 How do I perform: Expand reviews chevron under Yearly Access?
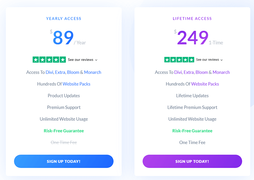point(96,60)
